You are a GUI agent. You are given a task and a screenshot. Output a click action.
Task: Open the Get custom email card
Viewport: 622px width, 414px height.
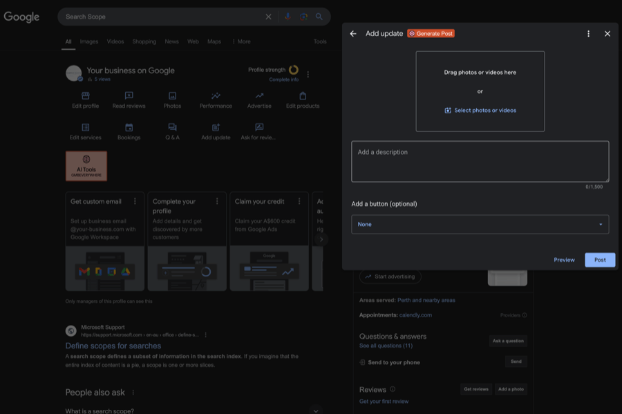[105, 241]
